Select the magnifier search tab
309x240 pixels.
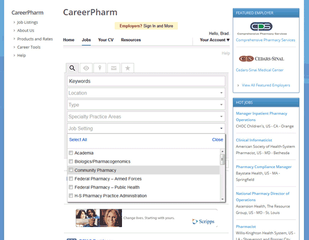pos(72,68)
